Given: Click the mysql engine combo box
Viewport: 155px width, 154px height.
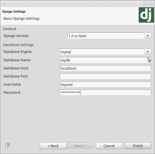Looking at the screenshot, I should pos(105,52).
